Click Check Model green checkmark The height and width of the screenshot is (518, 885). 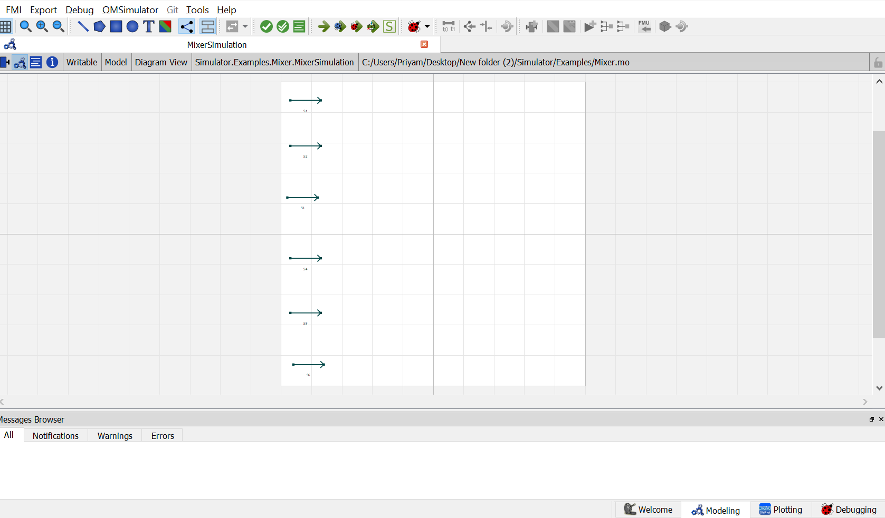coord(267,26)
